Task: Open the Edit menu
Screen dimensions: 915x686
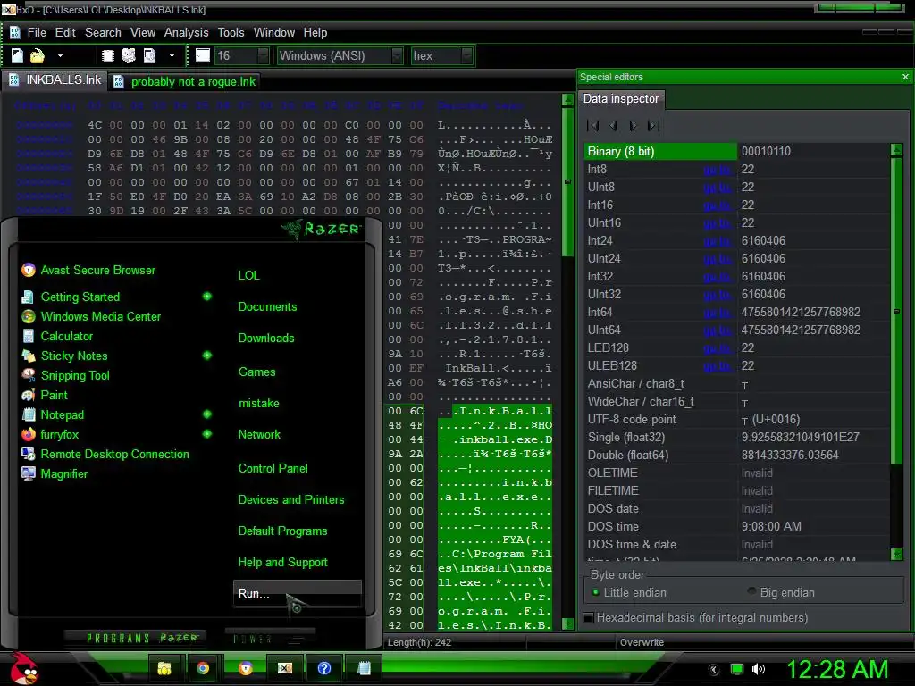Action: pos(65,33)
